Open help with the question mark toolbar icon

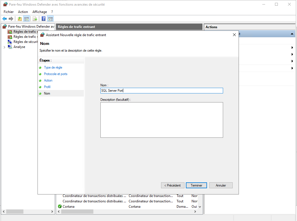(44, 19)
